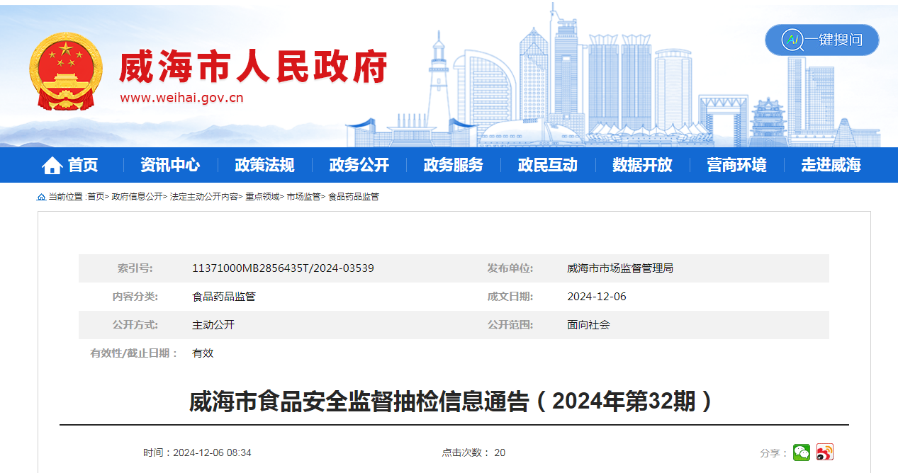Open the 一键搜问 AI search button

click(x=822, y=40)
